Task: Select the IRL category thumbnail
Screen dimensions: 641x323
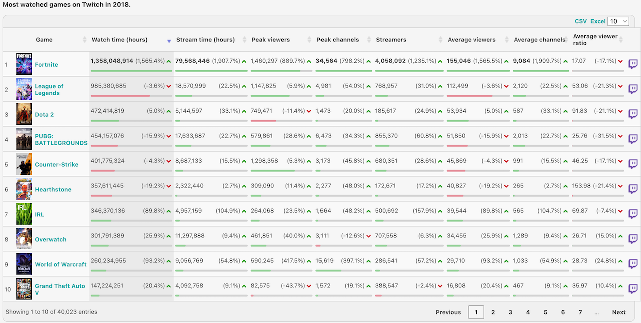Action: pos(24,214)
